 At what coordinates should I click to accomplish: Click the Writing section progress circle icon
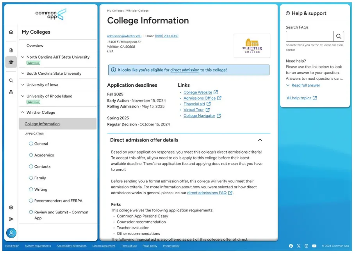31,189
